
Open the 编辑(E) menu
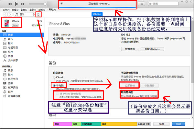(15, 10)
